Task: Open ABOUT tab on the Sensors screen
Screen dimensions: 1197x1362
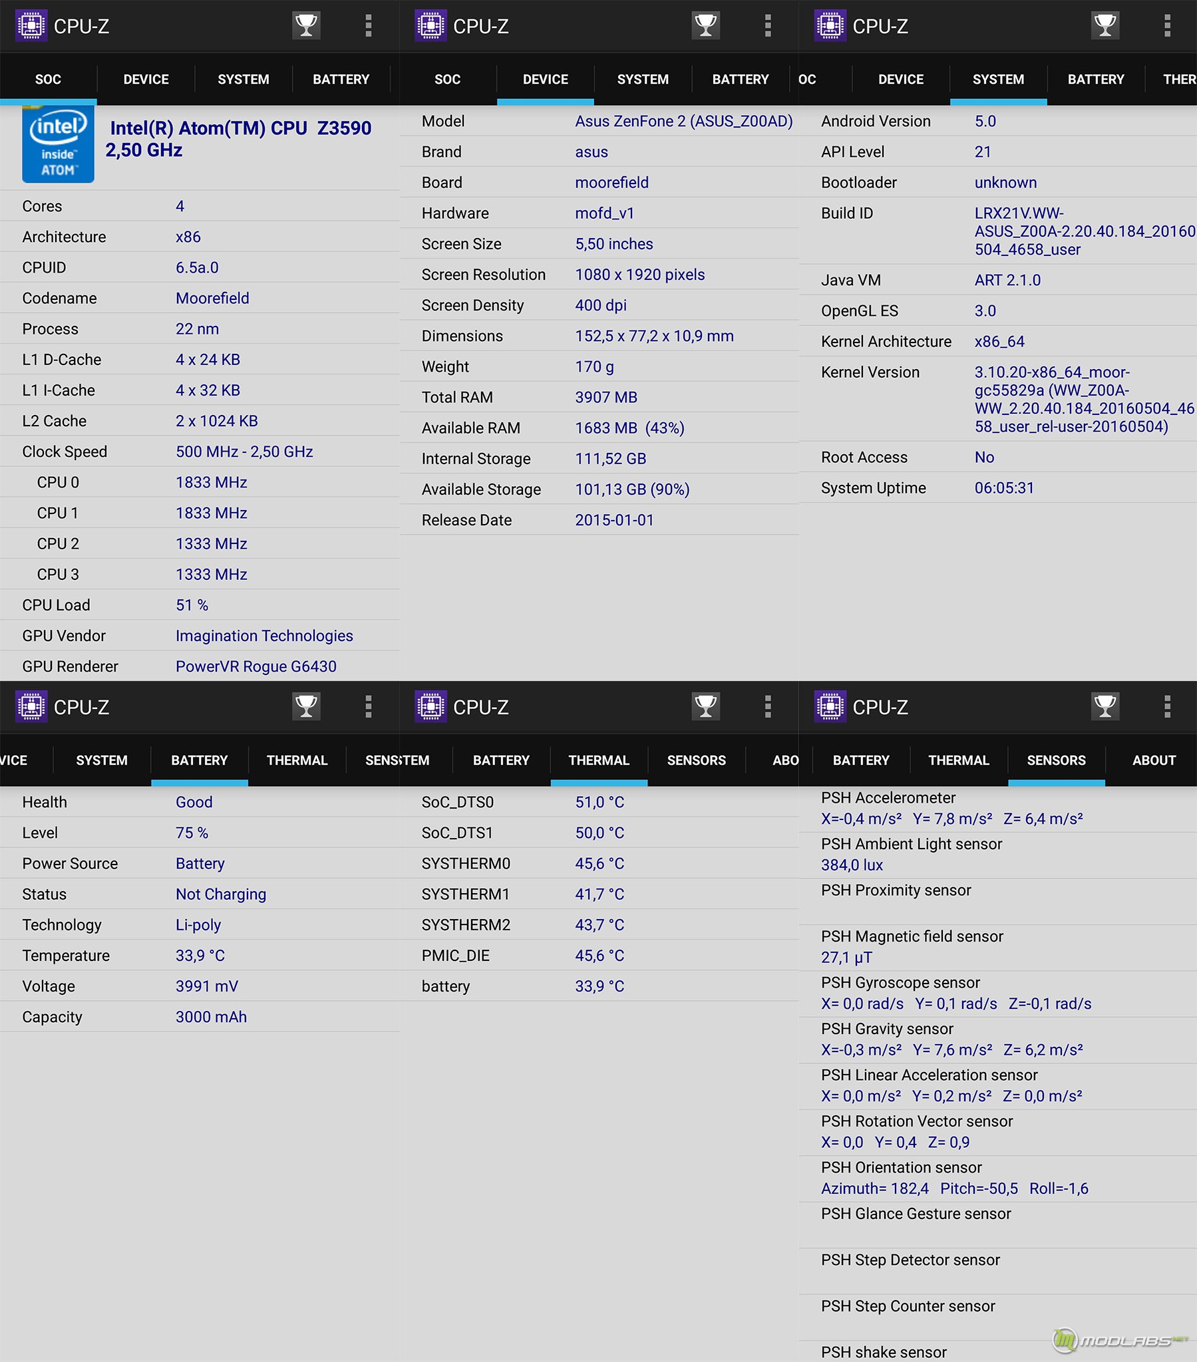Action: 1154,760
